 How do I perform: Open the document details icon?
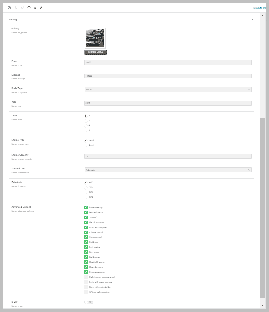[29, 7]
